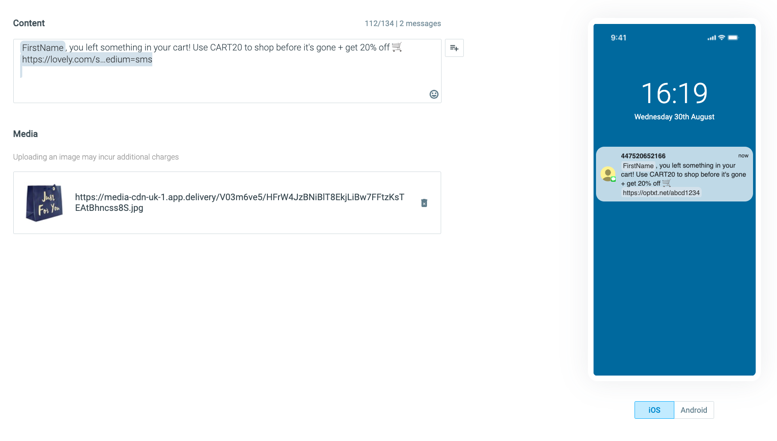
Task: Click the sender number 447520652166 in preview
Action: [643, 156]
